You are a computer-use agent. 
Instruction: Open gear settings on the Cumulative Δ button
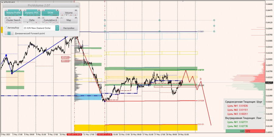tap(58, 18)
